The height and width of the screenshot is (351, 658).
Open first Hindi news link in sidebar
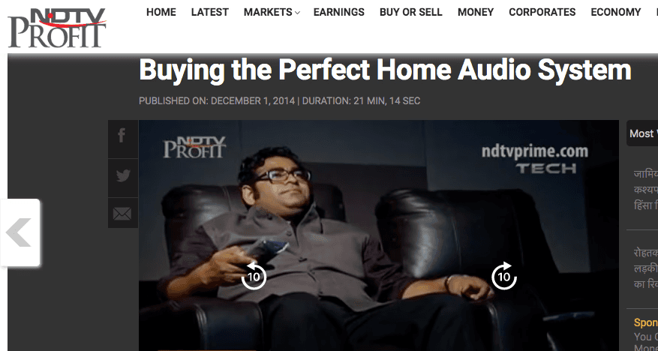(646, 190)
